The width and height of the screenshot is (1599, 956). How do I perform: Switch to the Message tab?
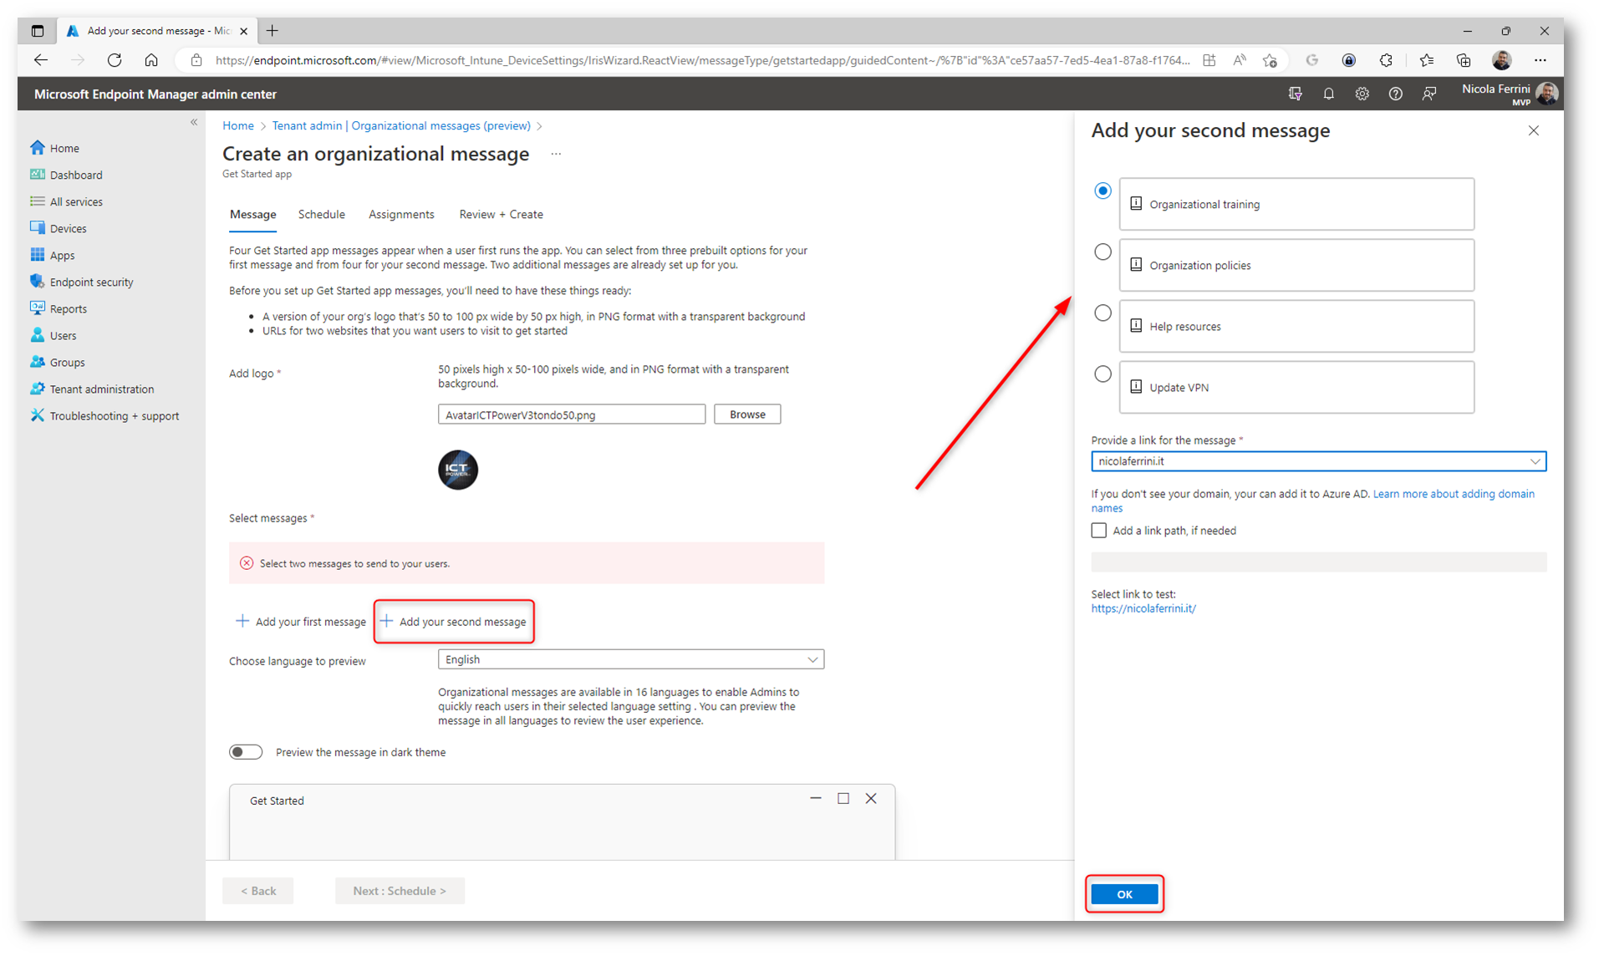[x=252, y=215]
